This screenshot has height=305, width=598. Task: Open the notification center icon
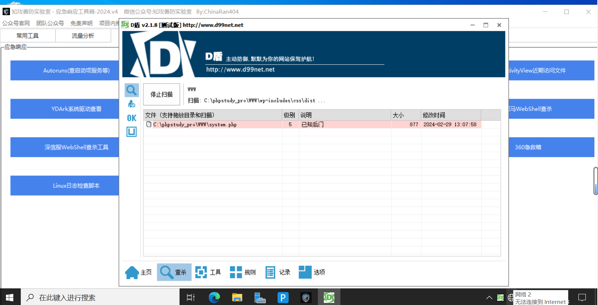point(582,297)
